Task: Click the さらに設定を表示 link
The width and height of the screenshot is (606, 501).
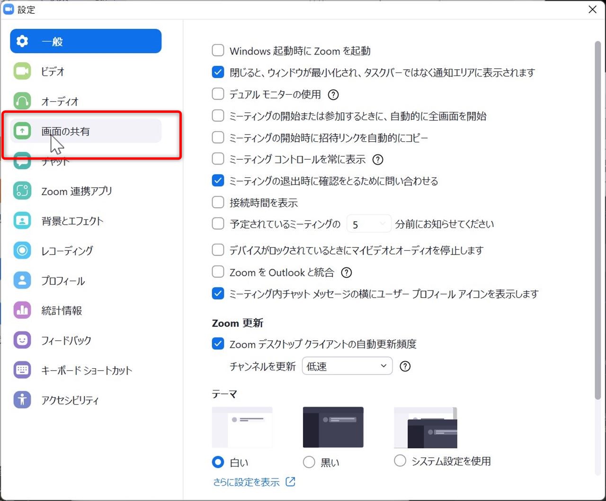Action: point(246,482)
